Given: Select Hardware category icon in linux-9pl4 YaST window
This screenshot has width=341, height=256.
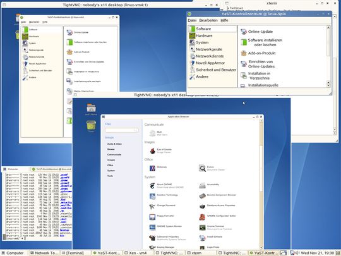Looking at the screenshot, I should 192,35.
